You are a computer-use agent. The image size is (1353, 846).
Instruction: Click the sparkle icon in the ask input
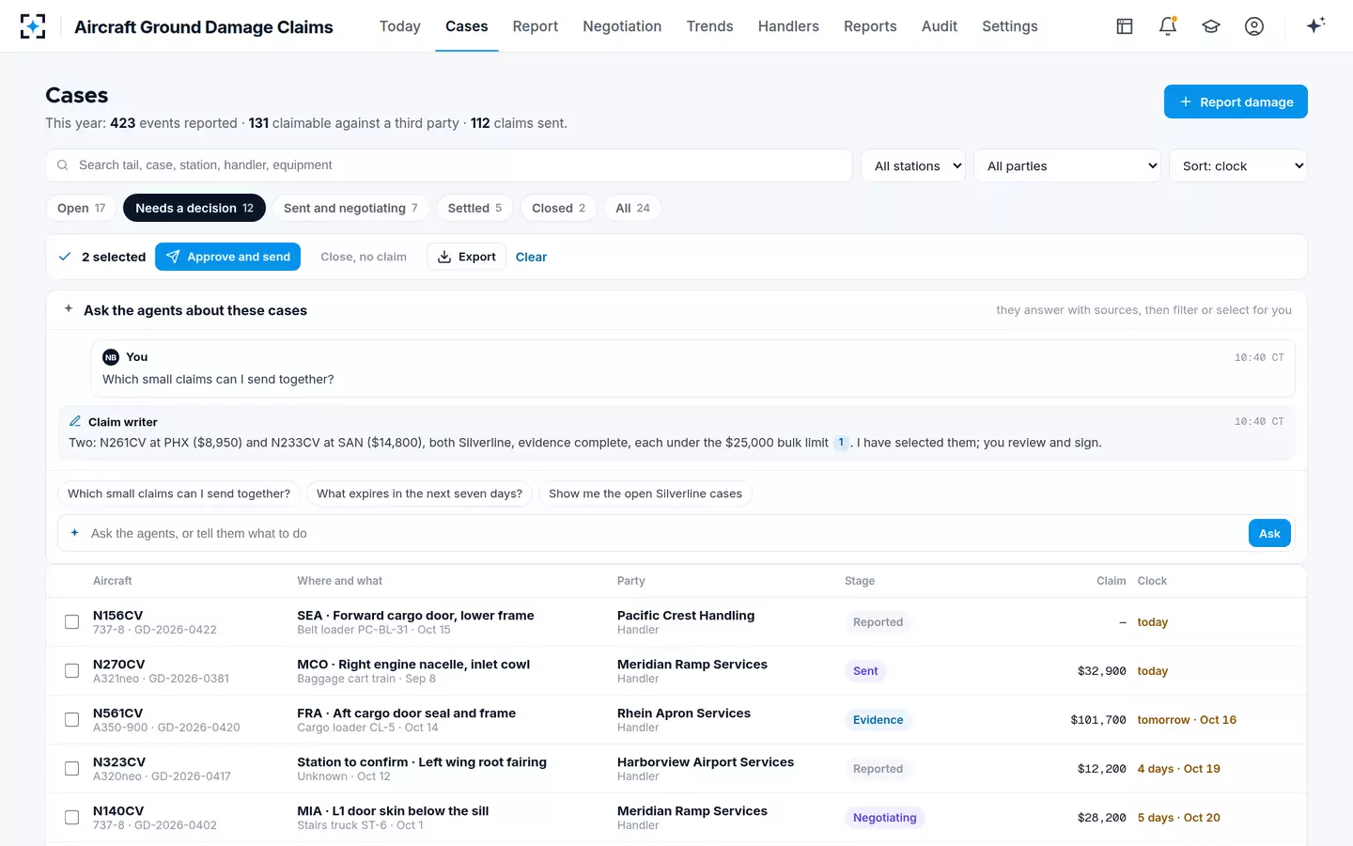coord(75,533)
